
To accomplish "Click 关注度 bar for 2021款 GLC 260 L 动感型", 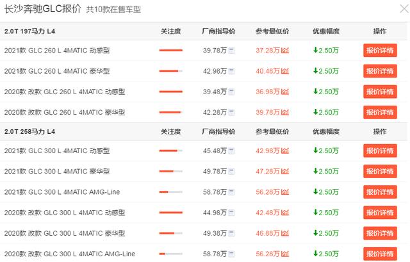I will click(x=171, y=50).
